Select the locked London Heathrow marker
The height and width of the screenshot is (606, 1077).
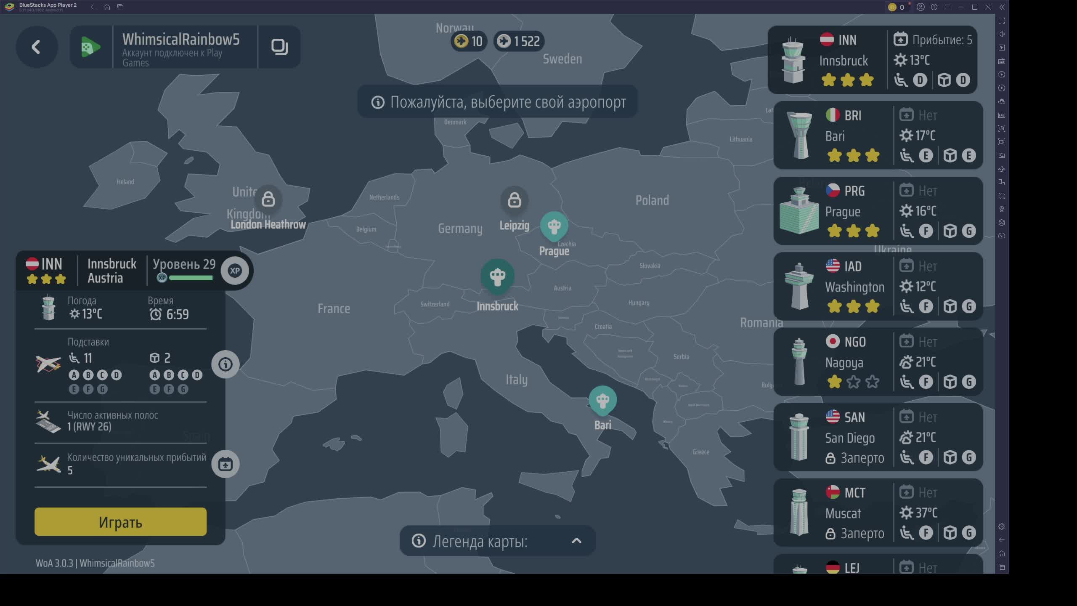pyautogui.click(x=268, y=199)
